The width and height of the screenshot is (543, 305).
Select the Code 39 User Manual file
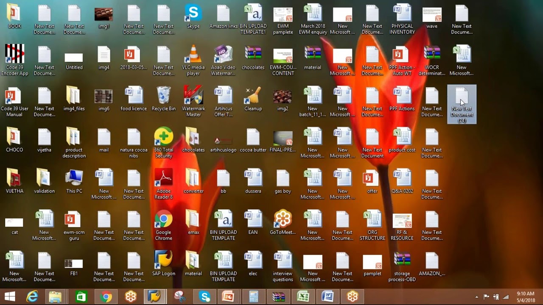click(x=14, y=102)
